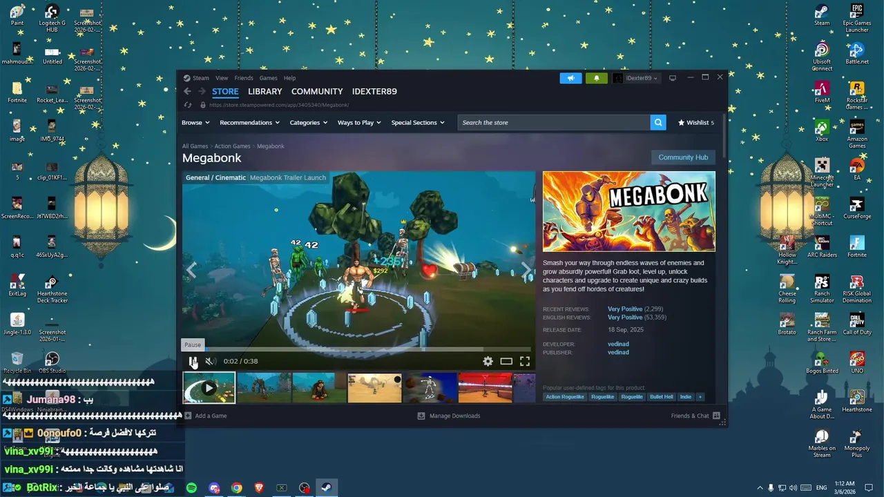Expand the Categories dropdown
This screenshot has height=497, width=884.
(x=309, y=122)
